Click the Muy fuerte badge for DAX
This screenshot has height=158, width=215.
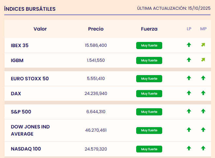click(x=149, y=94)
